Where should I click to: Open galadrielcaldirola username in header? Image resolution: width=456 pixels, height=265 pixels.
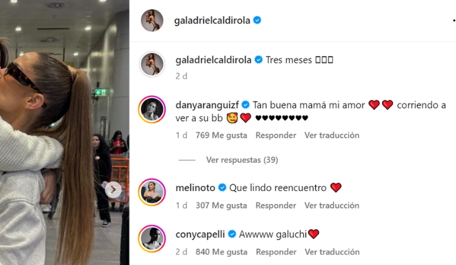pos(212,20)
